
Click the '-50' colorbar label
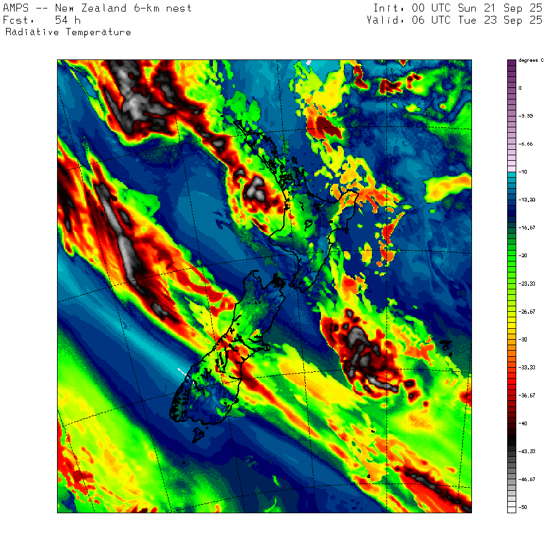click(523, 507)
